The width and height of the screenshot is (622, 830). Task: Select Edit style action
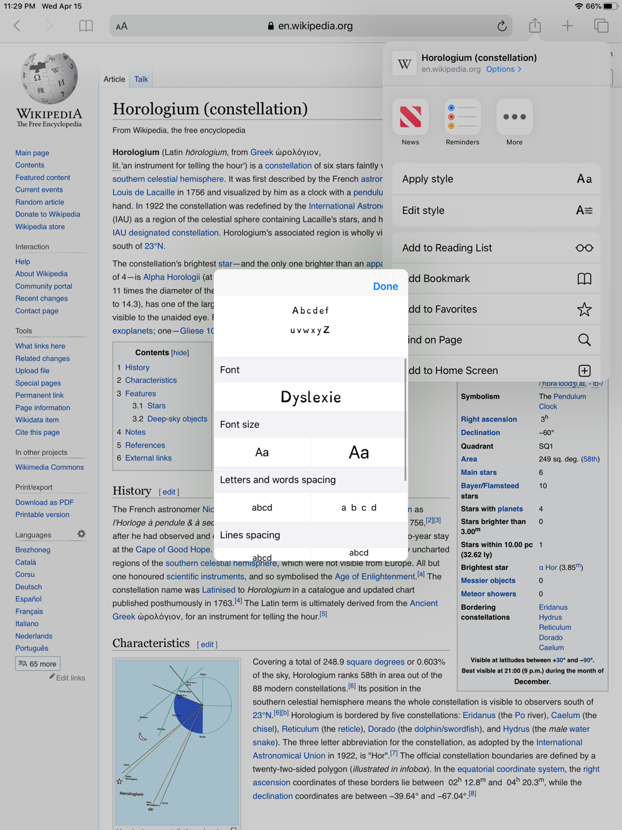[496, 210]
